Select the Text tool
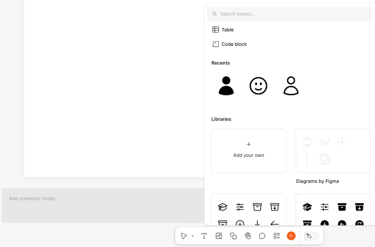375x247 pixels. [204, 236]
